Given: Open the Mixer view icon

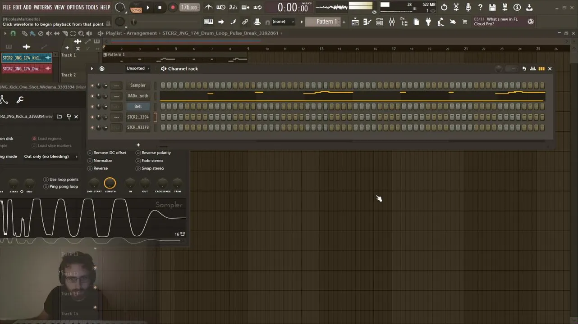Looking at the screenshot, I should [392, 22].
